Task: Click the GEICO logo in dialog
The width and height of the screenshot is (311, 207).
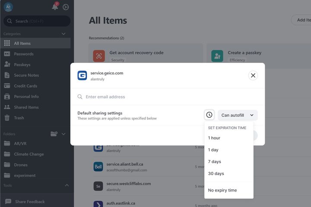Action: coord(82,75)
